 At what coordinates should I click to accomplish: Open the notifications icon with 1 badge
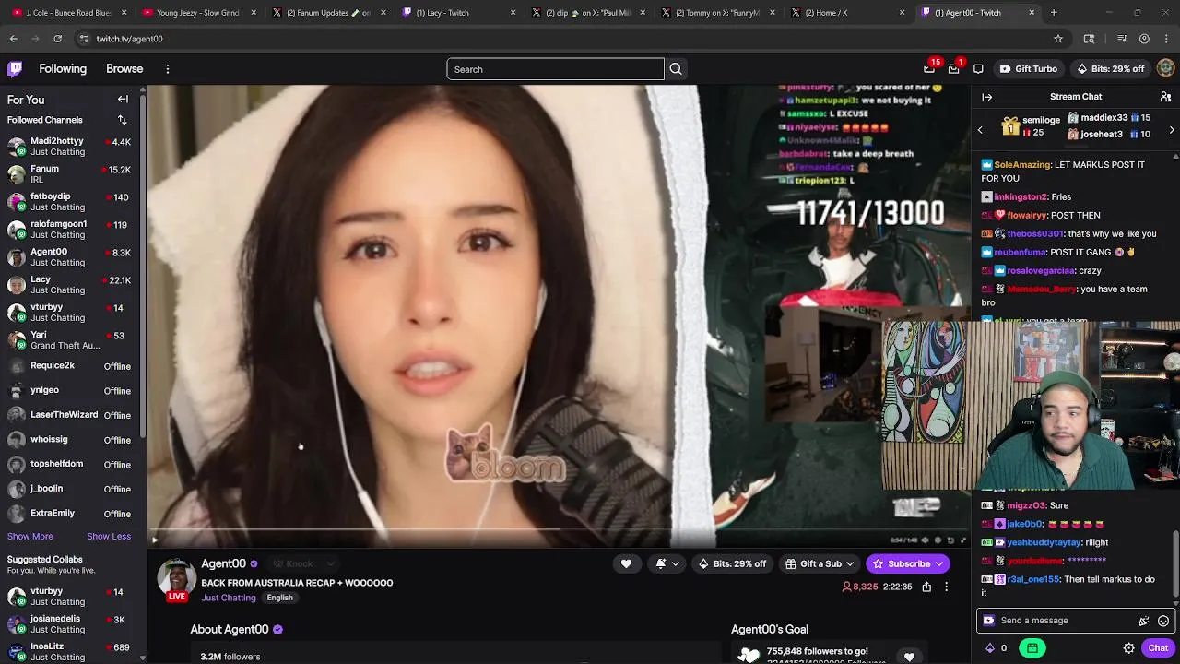(954, 69)
